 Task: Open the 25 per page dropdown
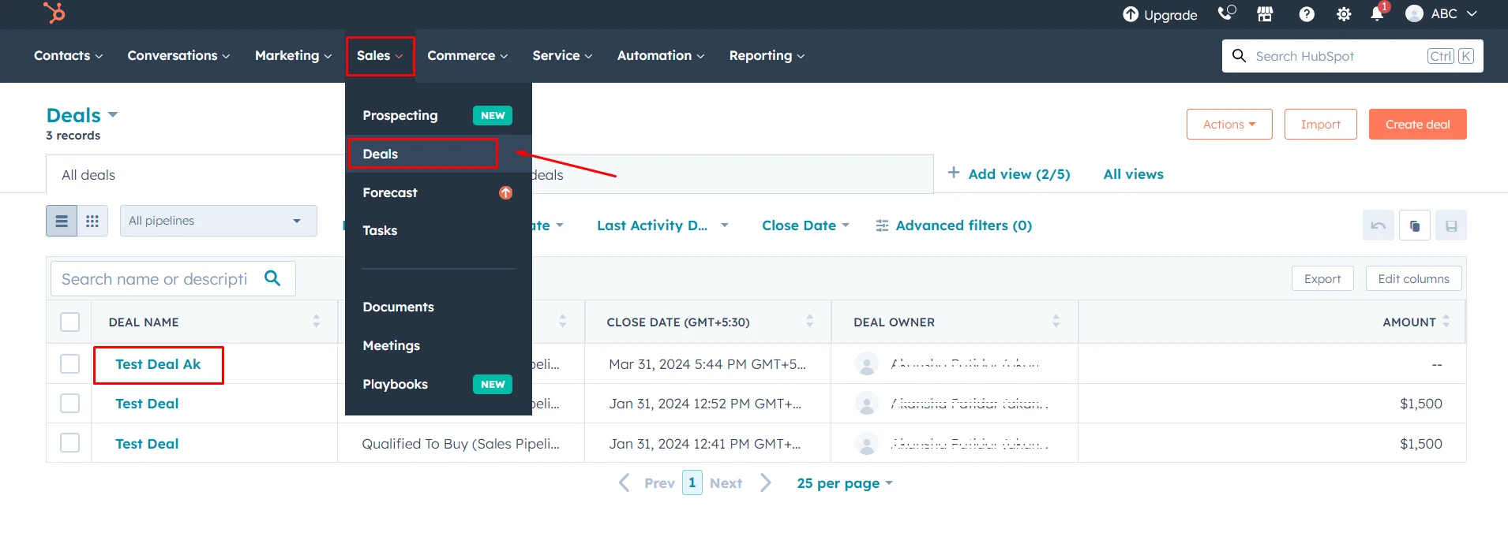844,483
